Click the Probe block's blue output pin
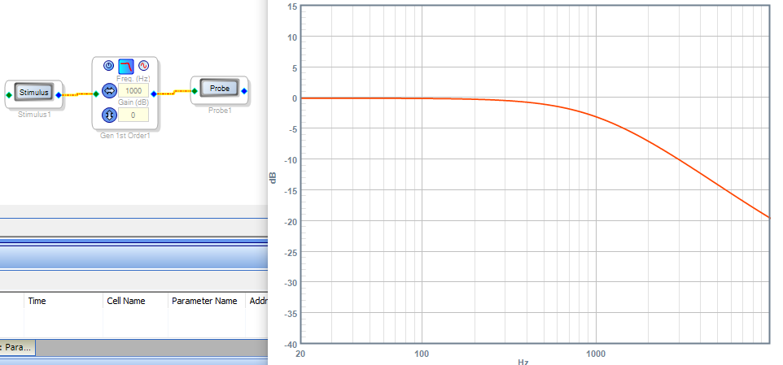Screen dimensions: 783x365 [x=245, y=91]
